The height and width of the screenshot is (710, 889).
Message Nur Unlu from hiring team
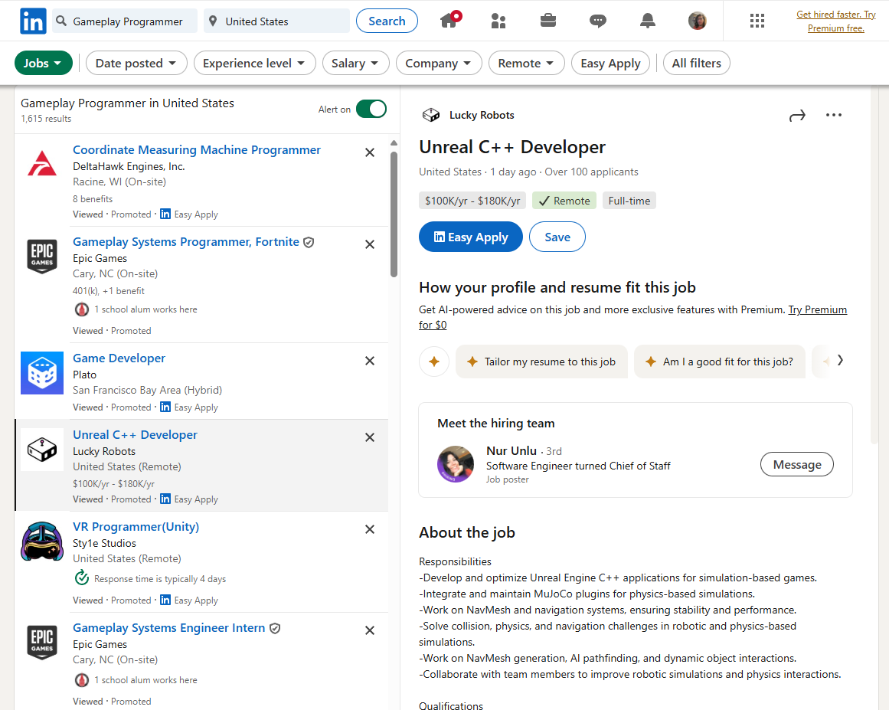pyautogui.click(x=796, y=464)
